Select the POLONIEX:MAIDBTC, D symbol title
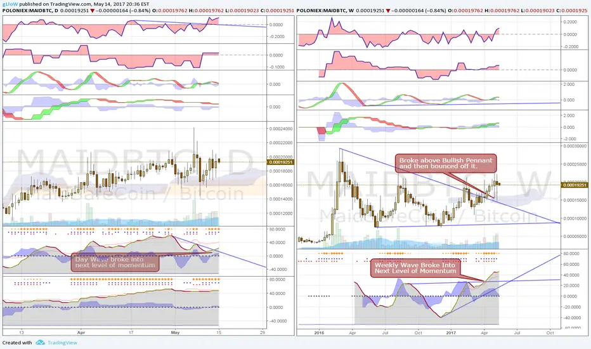The image size is (591, 349). [x=30, y=11]
